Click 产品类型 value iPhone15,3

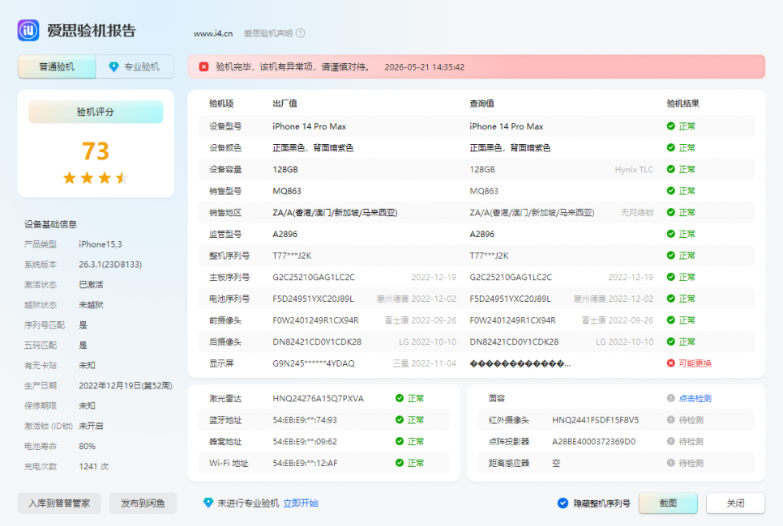click(101, 244)
